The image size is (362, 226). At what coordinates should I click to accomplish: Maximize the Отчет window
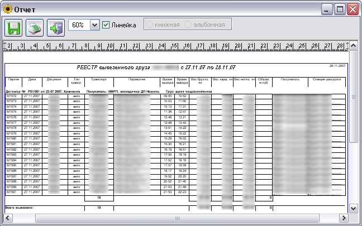click(340, 9)
